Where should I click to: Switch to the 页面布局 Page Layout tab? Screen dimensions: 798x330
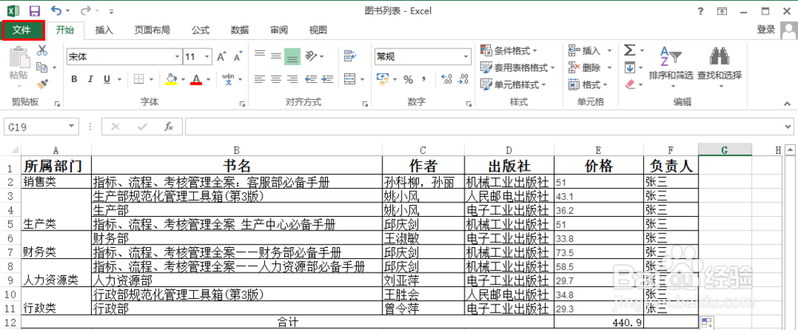tap(152, 30)
